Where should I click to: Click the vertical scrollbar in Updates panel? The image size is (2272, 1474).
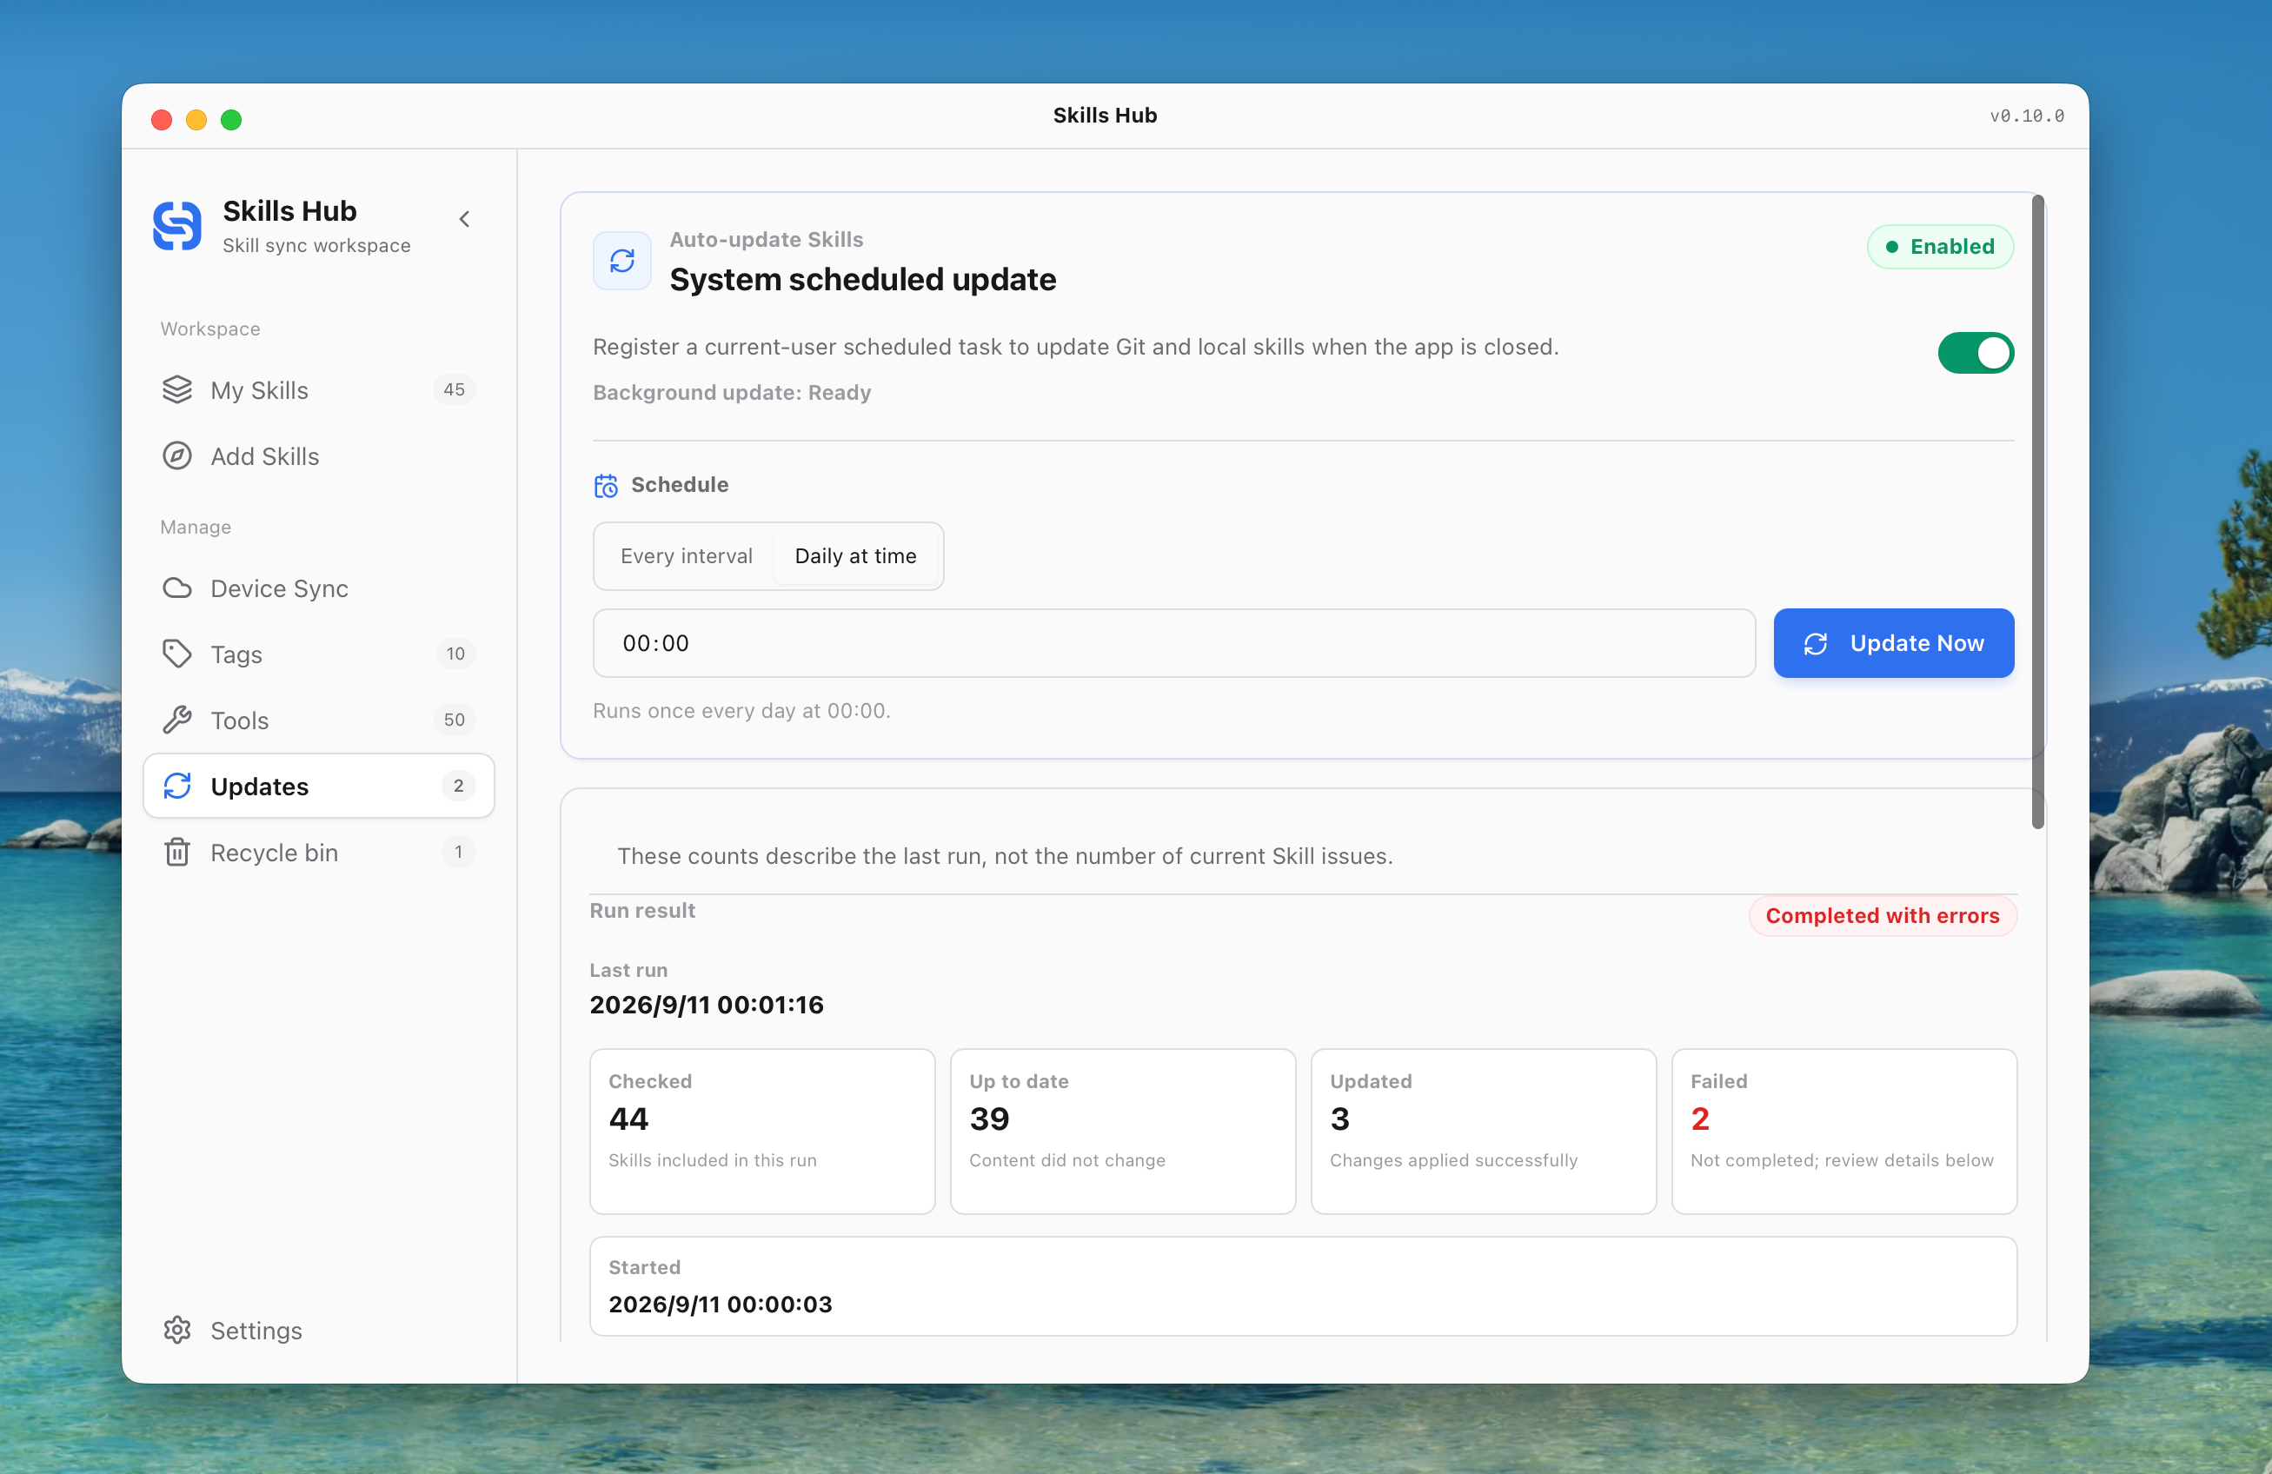click(x=2038, y=513)
